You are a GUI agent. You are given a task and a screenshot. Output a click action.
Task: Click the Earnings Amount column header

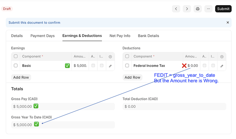80,56
